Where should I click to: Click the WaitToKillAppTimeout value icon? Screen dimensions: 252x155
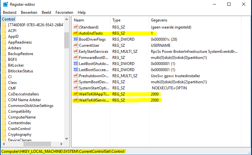pos(76,94)
